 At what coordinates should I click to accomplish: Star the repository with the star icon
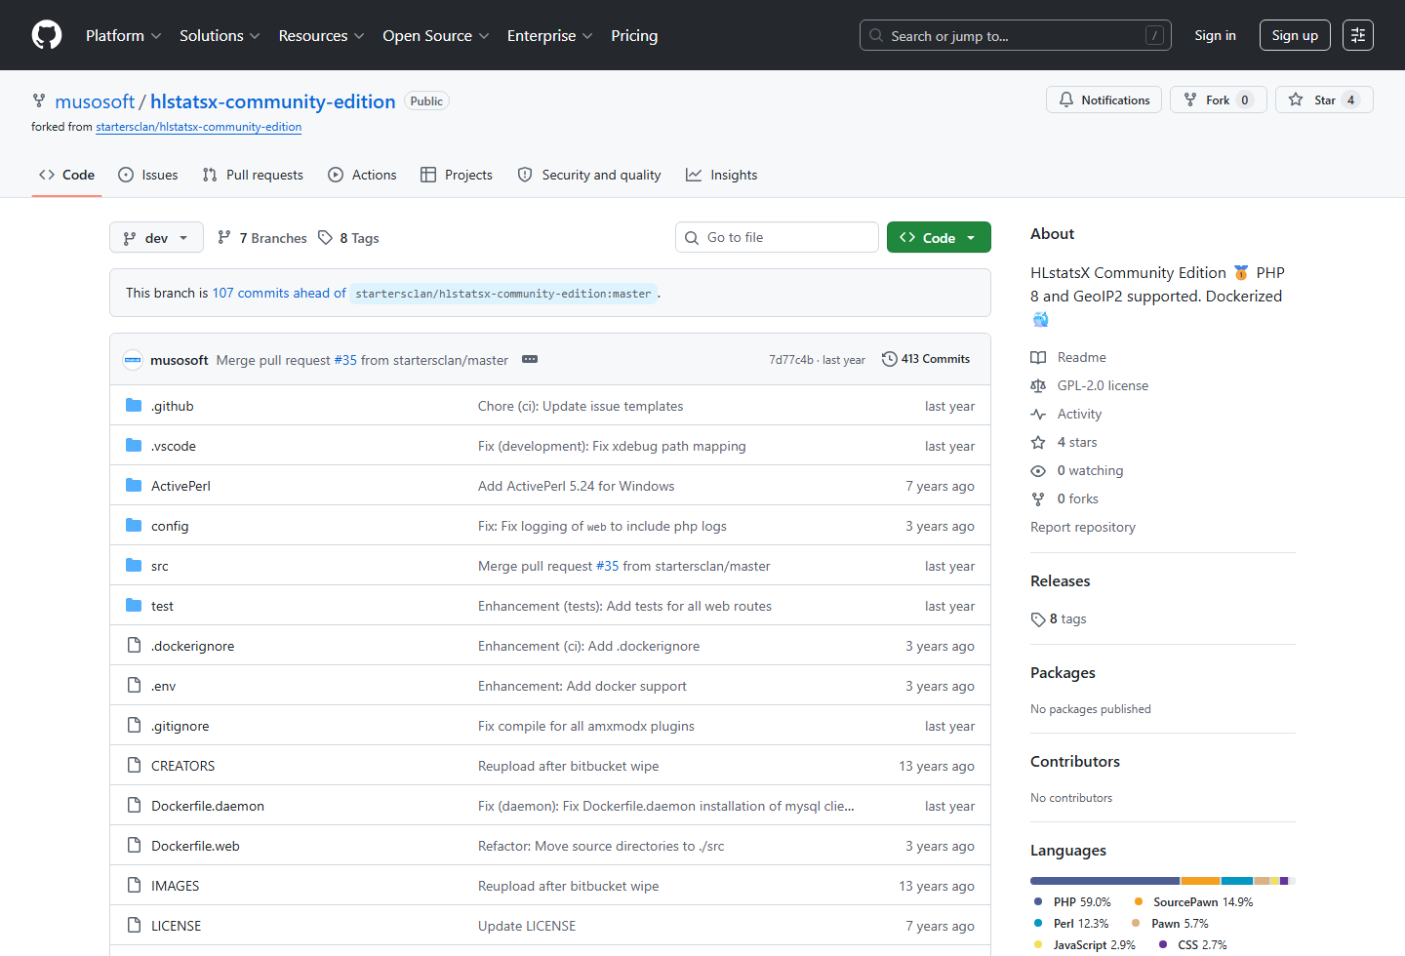[1296, 100]
